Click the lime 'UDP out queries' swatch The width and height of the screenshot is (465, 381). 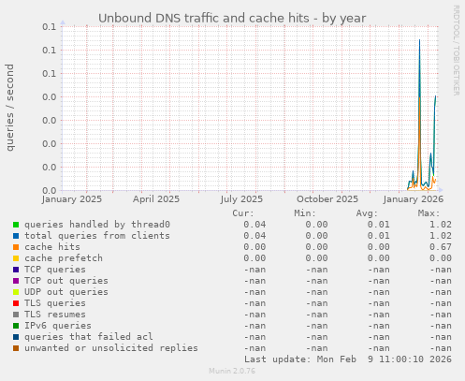tap(16, 292)
